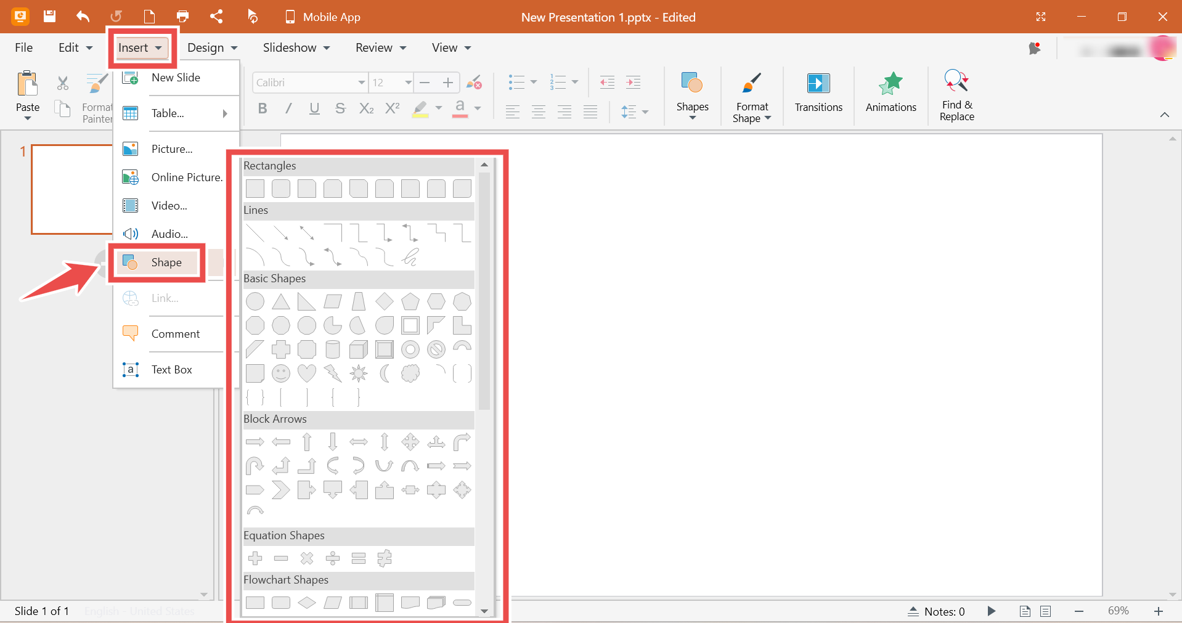Click the Animations button
1182x623 pixels.
tap(891, 94)
